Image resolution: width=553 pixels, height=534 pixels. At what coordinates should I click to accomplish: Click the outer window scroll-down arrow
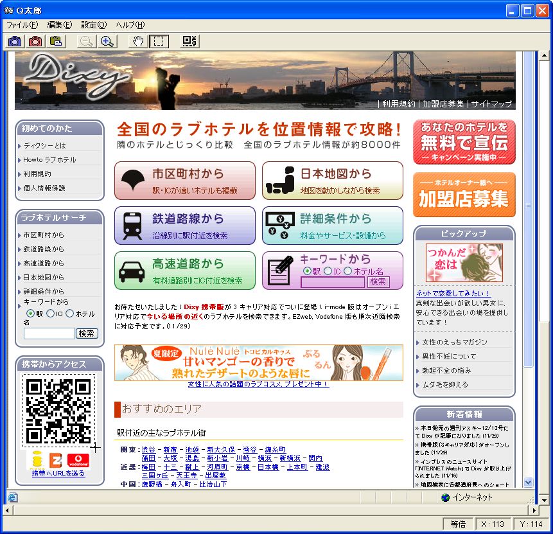coord(543,501)
